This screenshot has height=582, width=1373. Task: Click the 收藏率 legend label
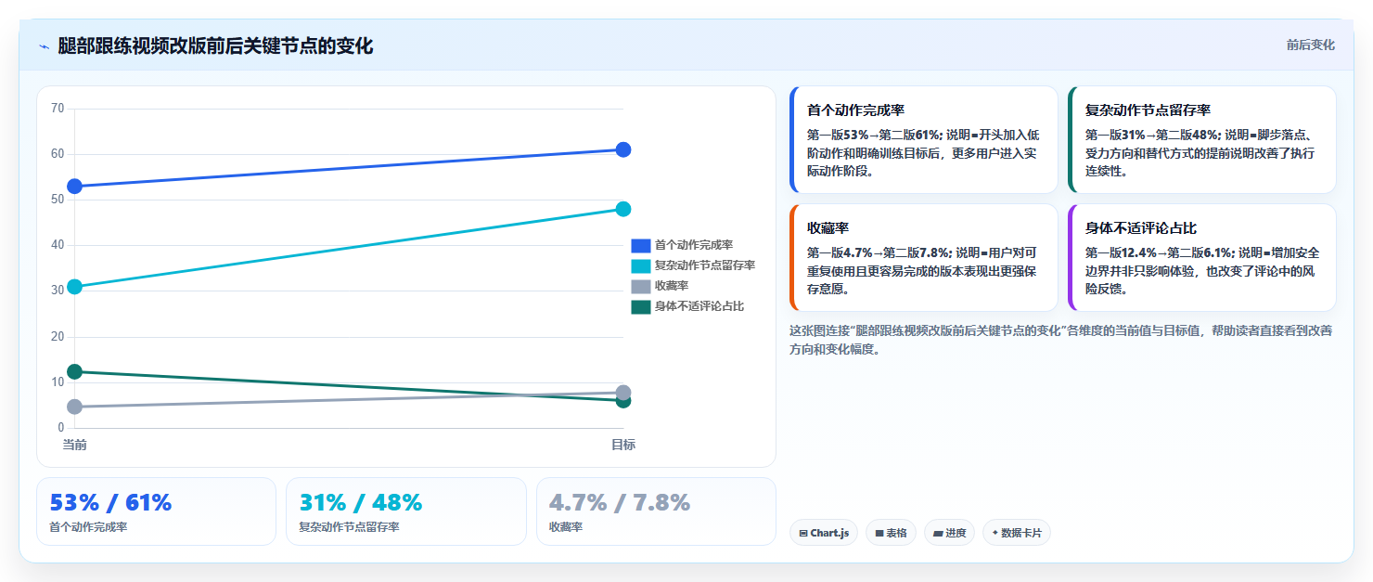point(672,286)
